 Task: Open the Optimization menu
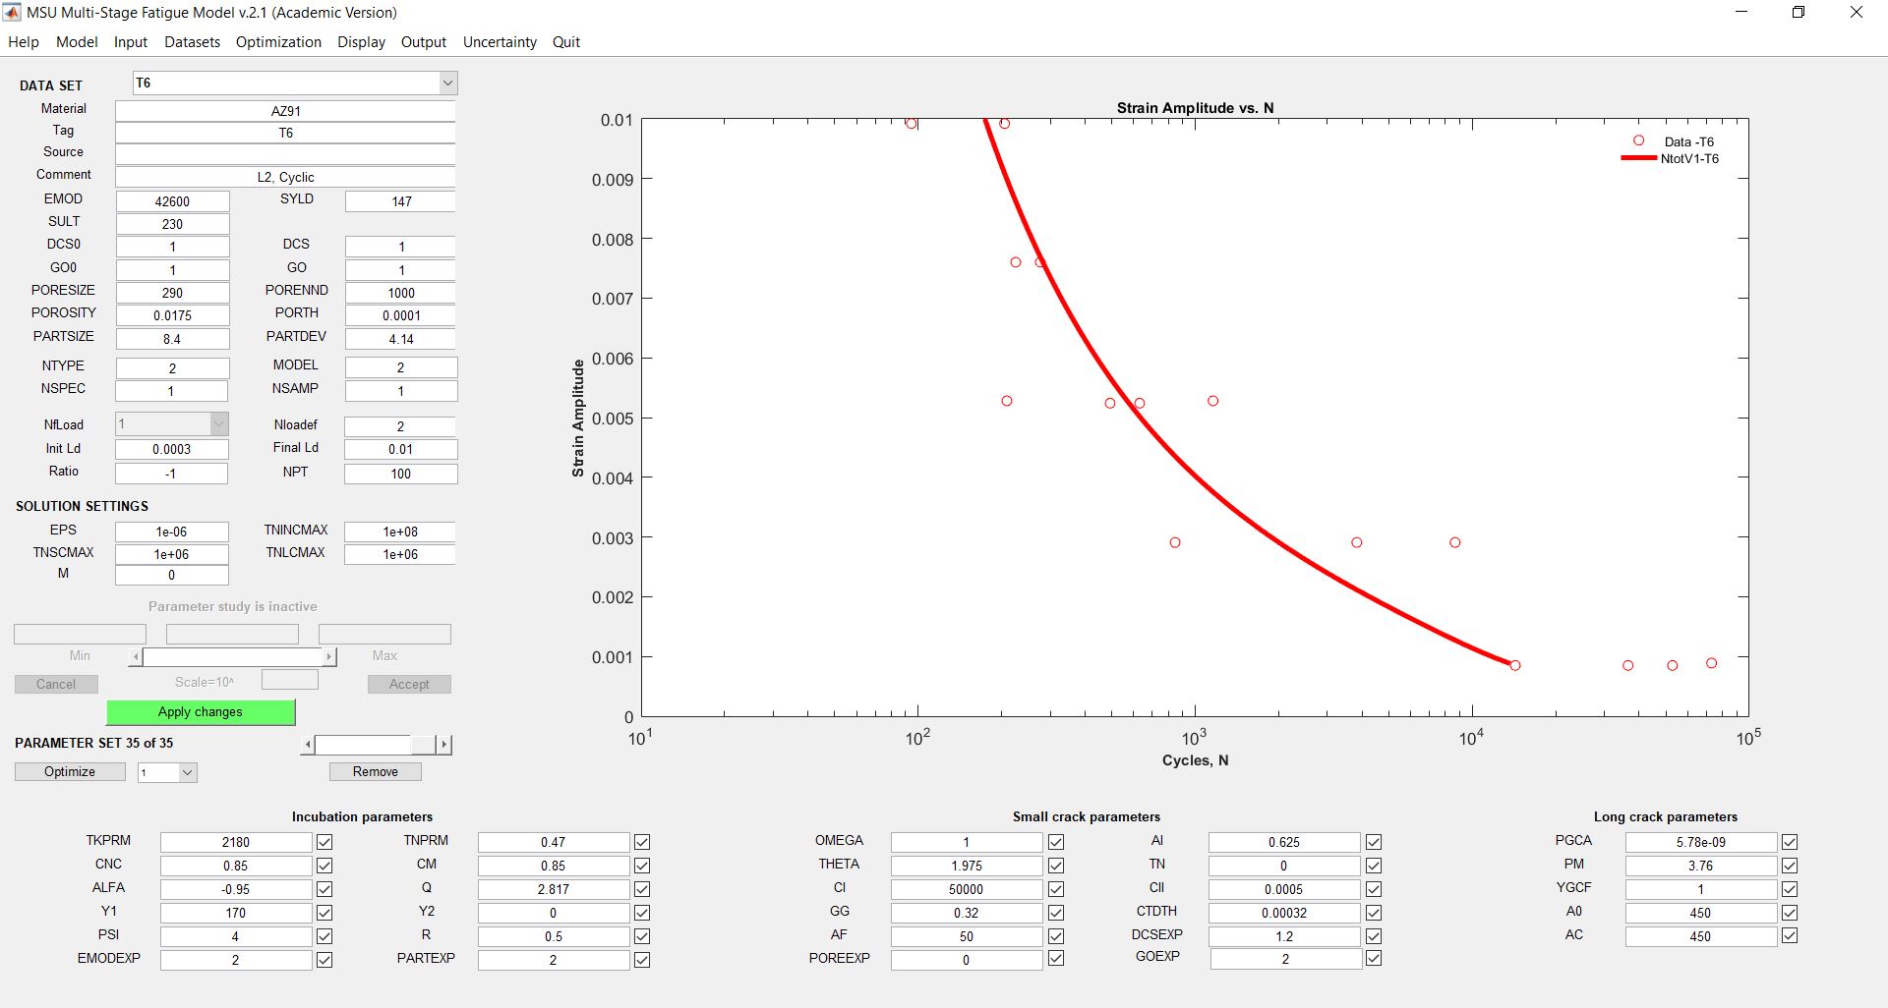point(278,42)
